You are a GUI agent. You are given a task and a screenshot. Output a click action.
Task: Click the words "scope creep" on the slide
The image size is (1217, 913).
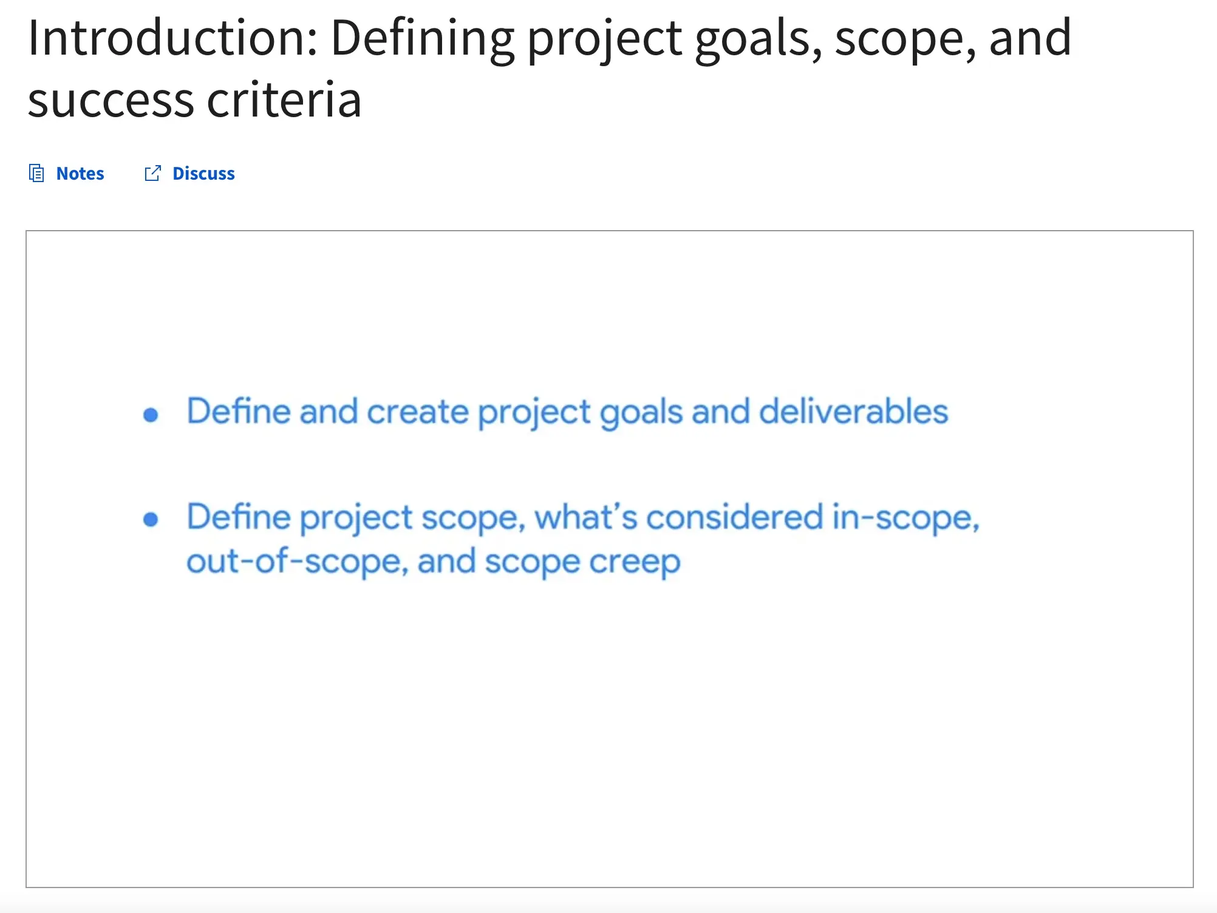click(x=582, y=562)
